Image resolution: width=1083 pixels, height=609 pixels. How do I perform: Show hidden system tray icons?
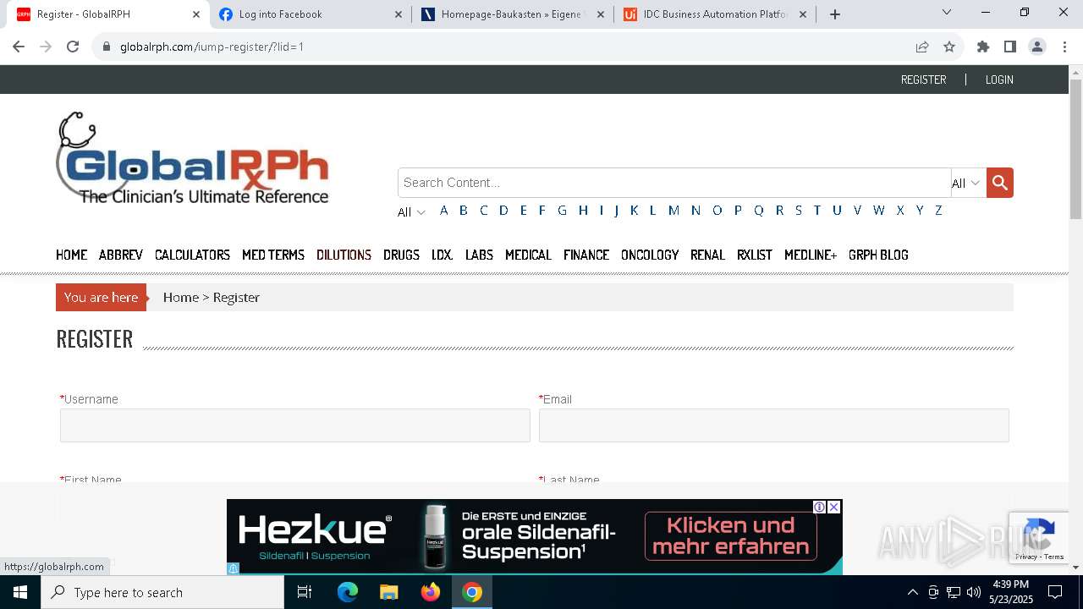pyautogui.click(x=912, y=592)
